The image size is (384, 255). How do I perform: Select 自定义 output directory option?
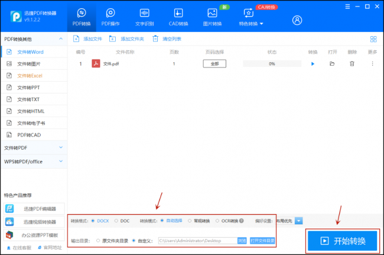pos(134,241)
